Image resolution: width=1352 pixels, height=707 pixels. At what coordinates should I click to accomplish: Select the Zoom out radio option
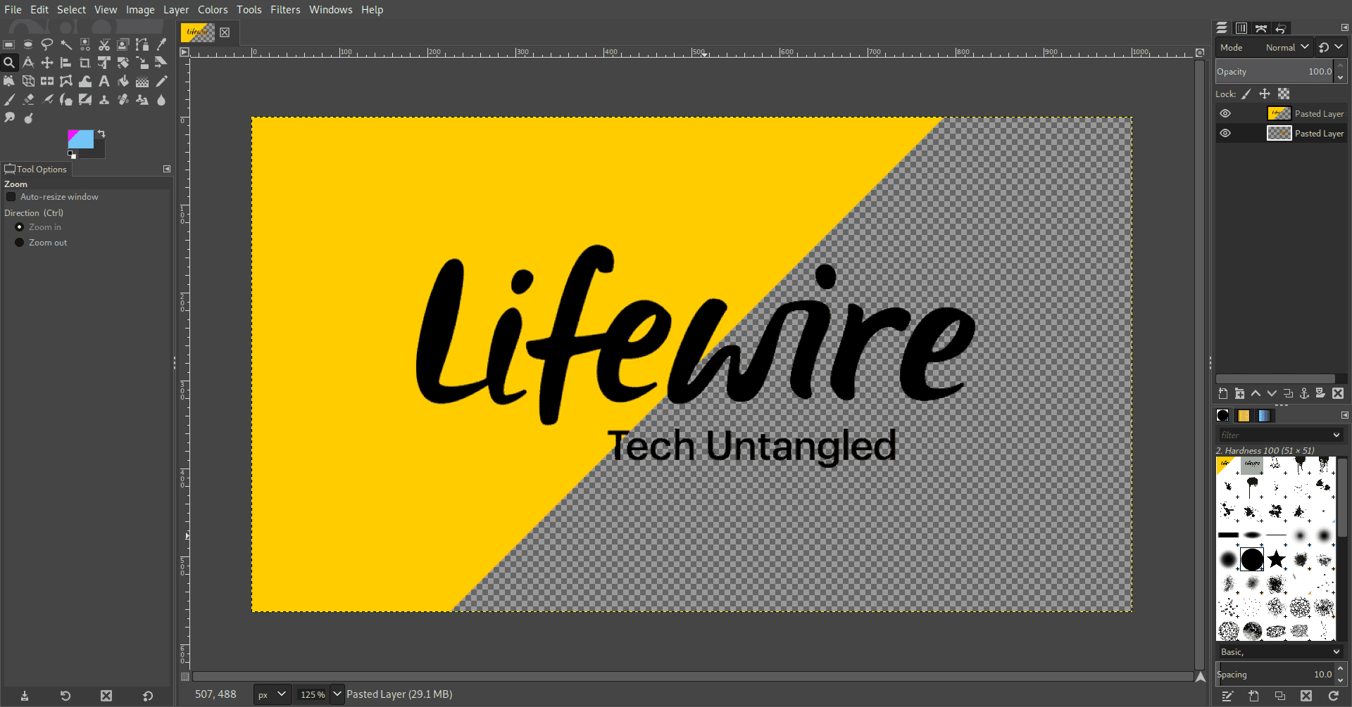20,243
